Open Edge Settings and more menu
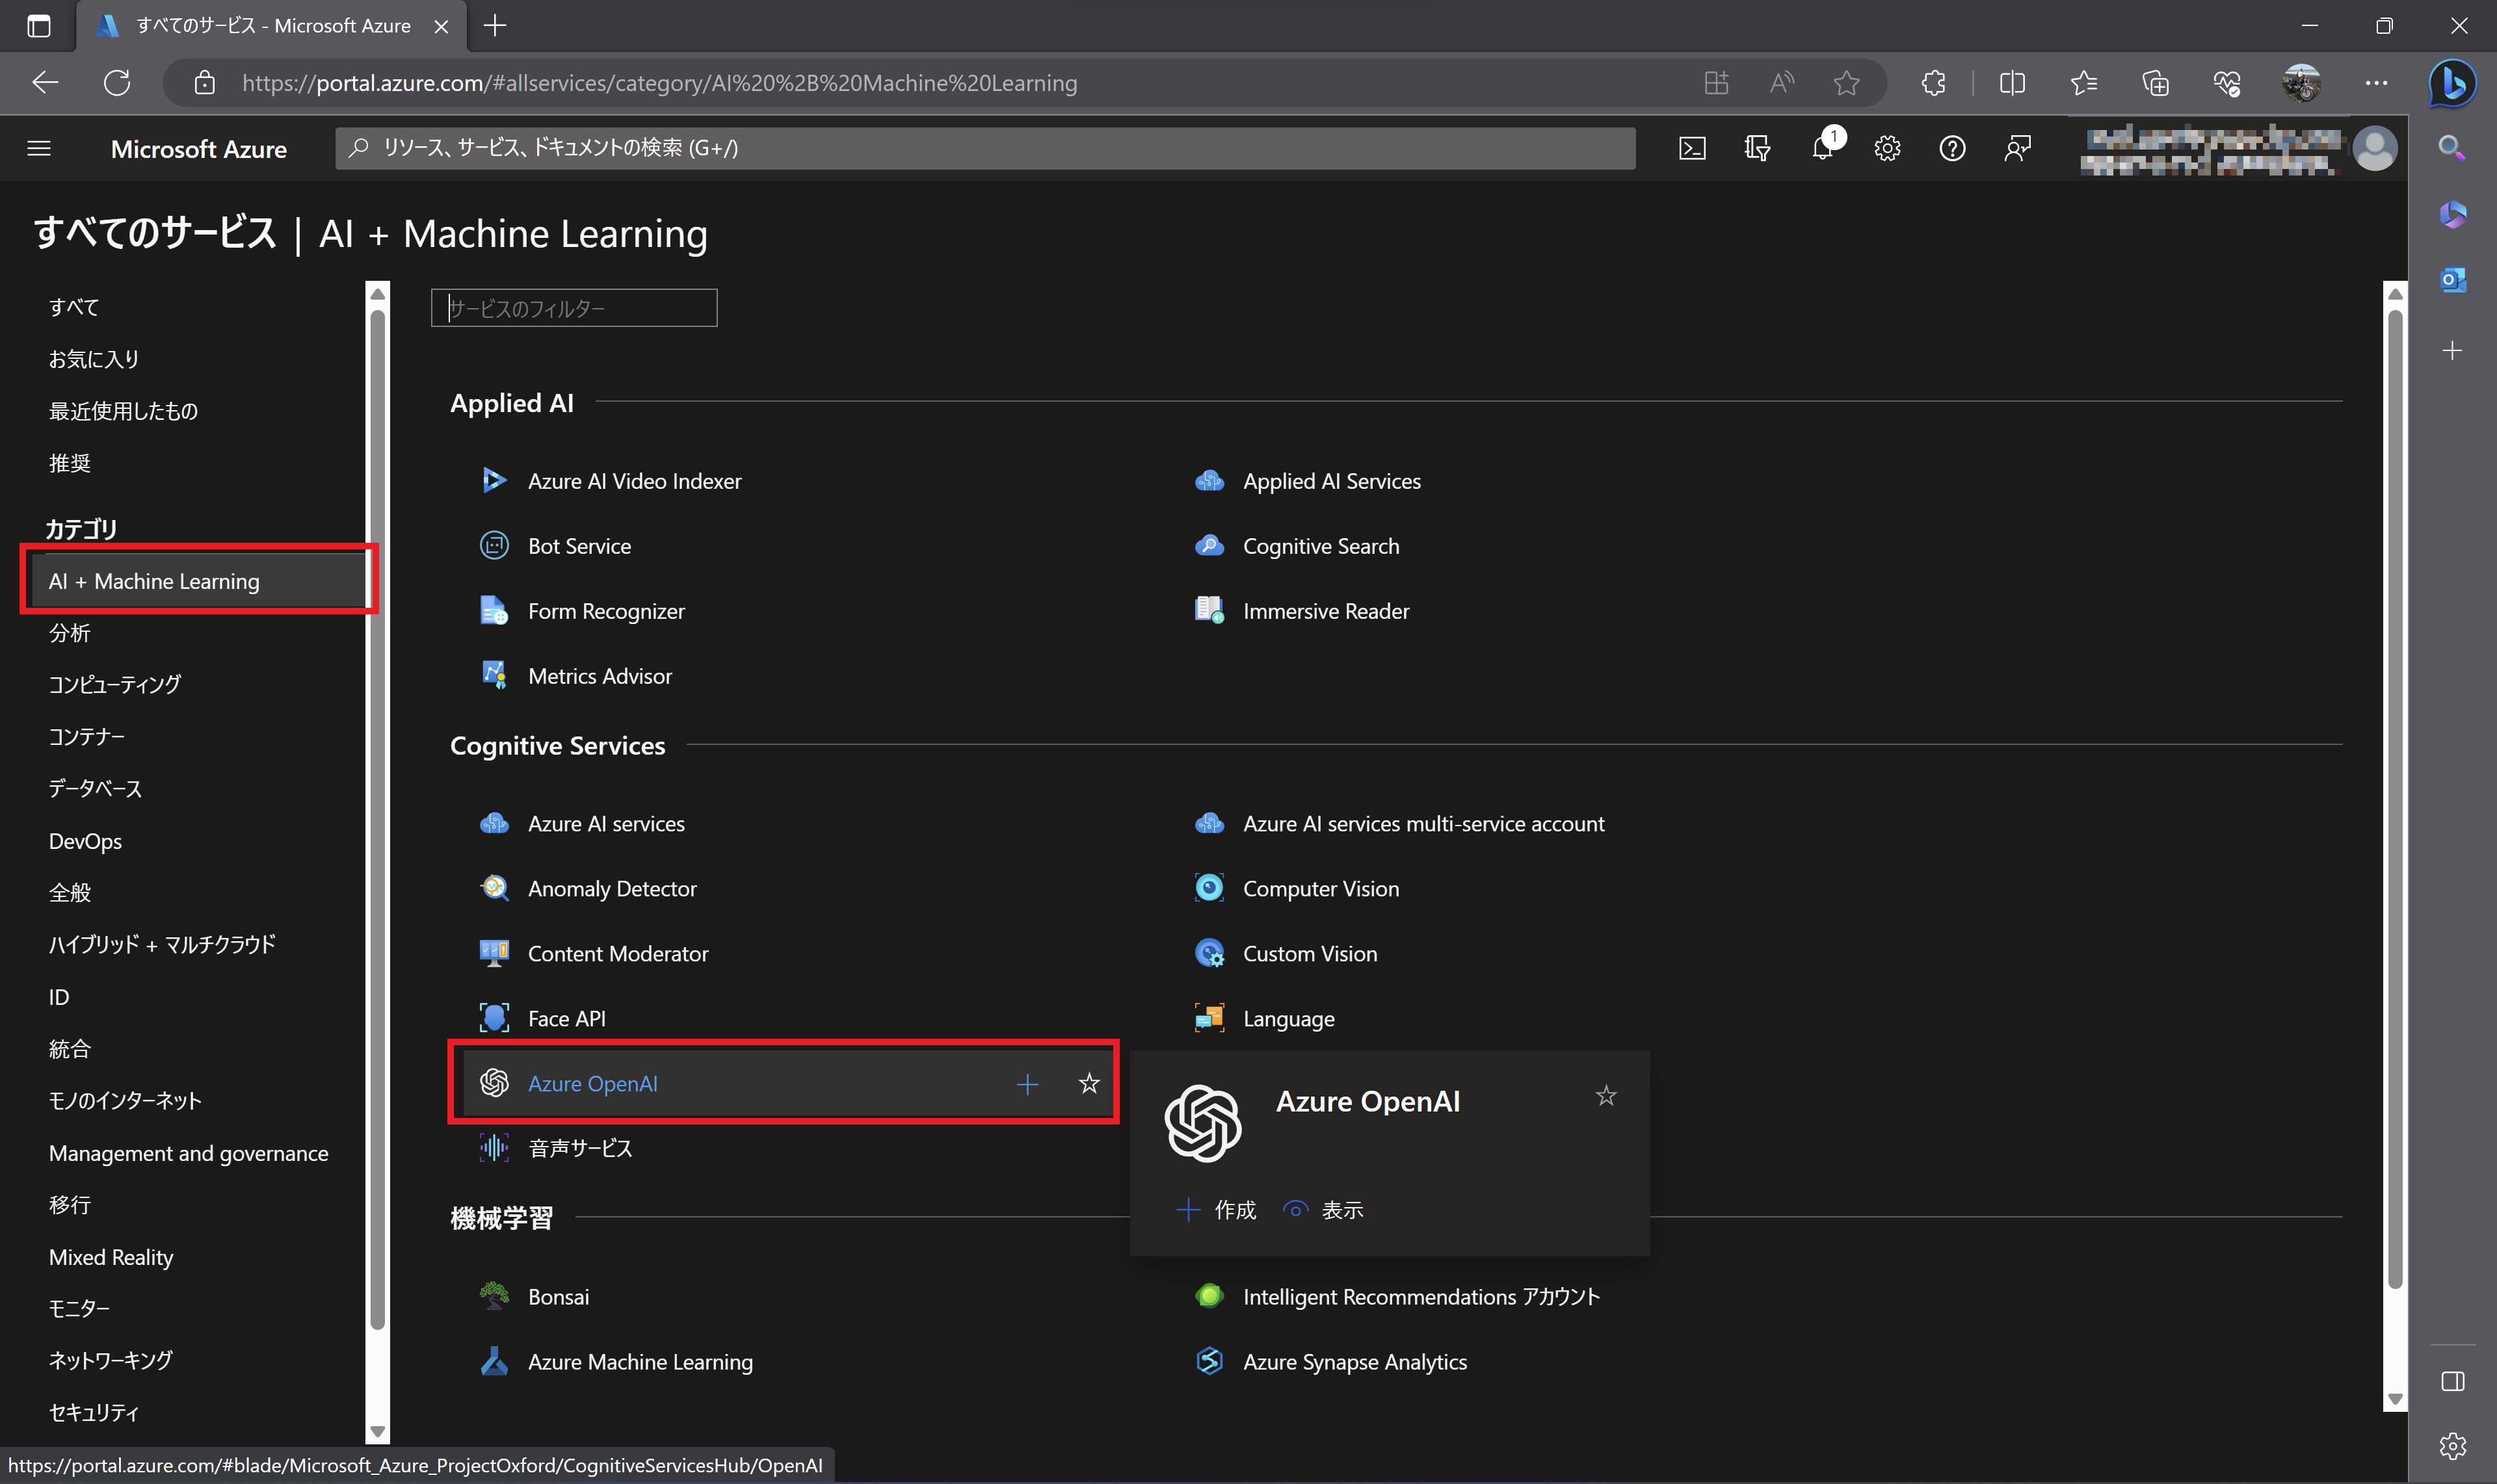The height and width of the screenshot is (1484, 2497). coord(2376,83)
